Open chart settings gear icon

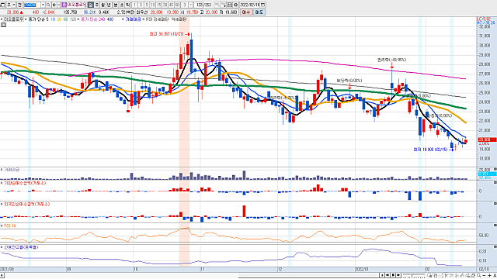[235, 5]
